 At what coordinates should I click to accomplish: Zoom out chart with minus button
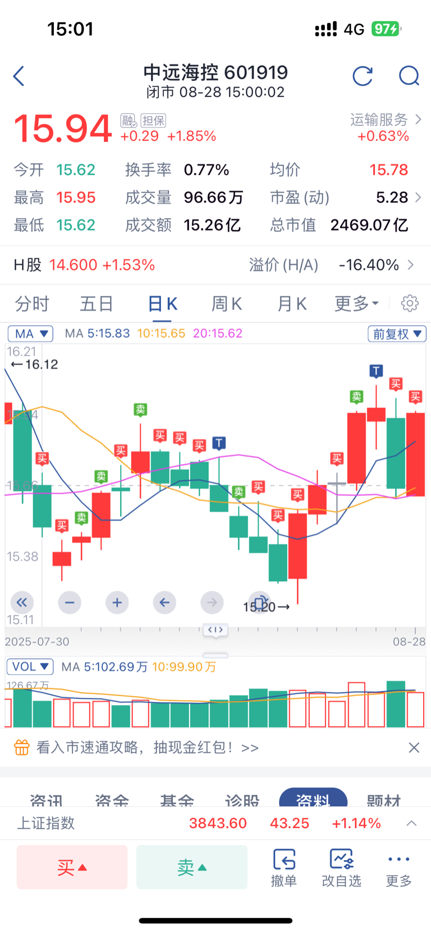pyautogui.click(x=70, y=603)
